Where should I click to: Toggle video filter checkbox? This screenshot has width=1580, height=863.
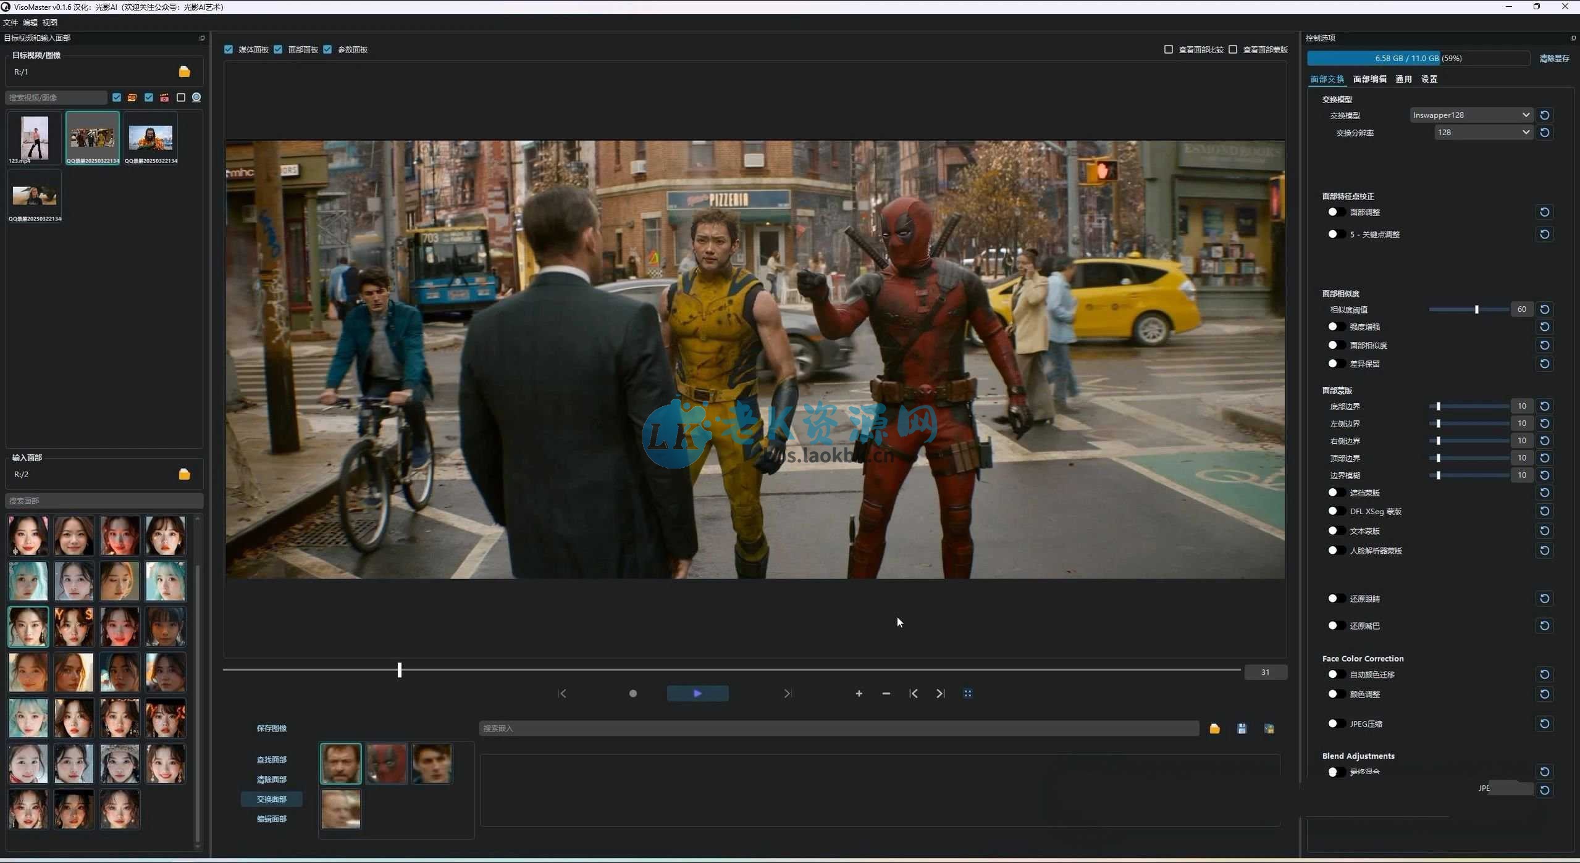tap(149, 98)
